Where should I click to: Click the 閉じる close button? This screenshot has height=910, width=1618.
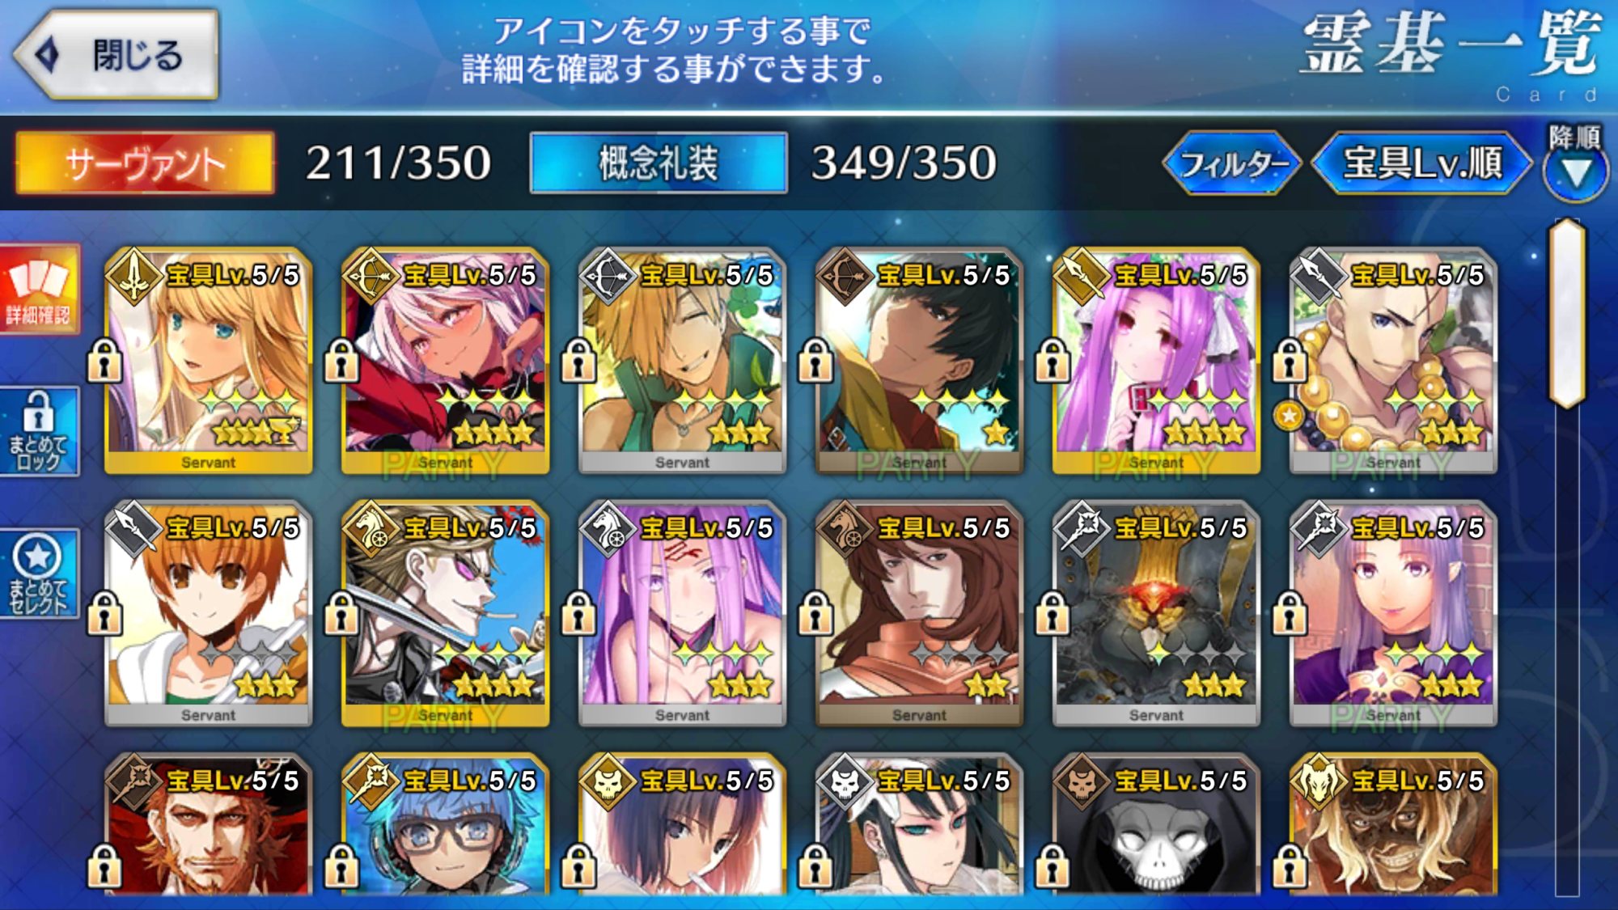pyautogui.click(x=116, y=55)
